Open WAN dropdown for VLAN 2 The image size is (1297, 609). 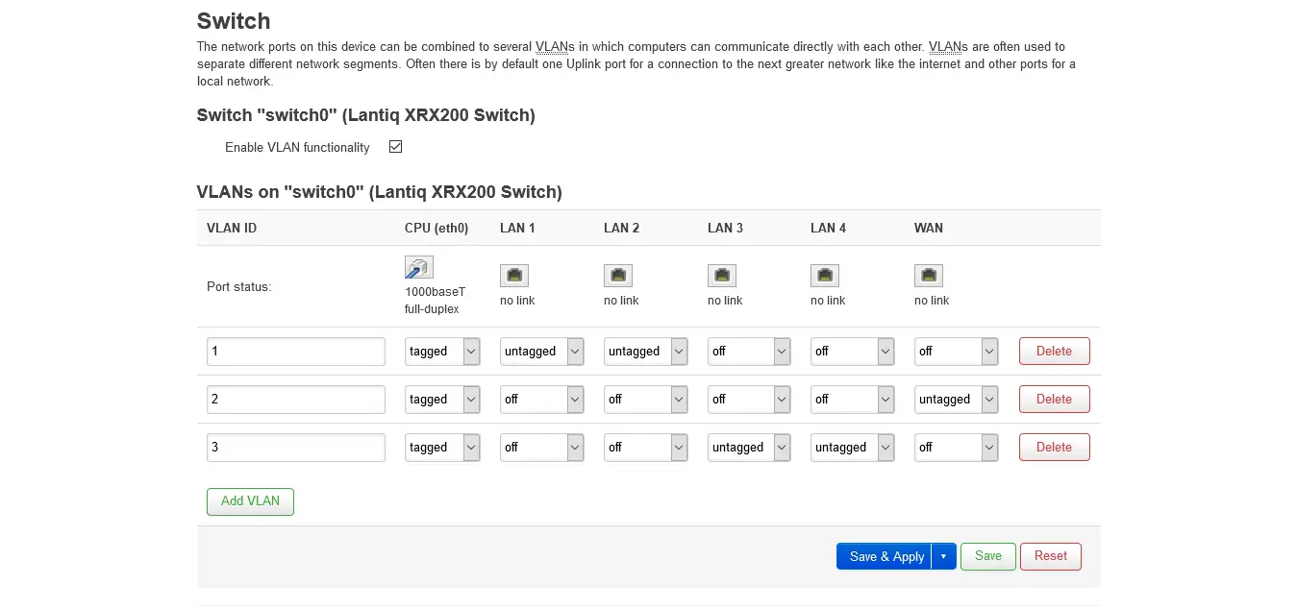(956, 400)
